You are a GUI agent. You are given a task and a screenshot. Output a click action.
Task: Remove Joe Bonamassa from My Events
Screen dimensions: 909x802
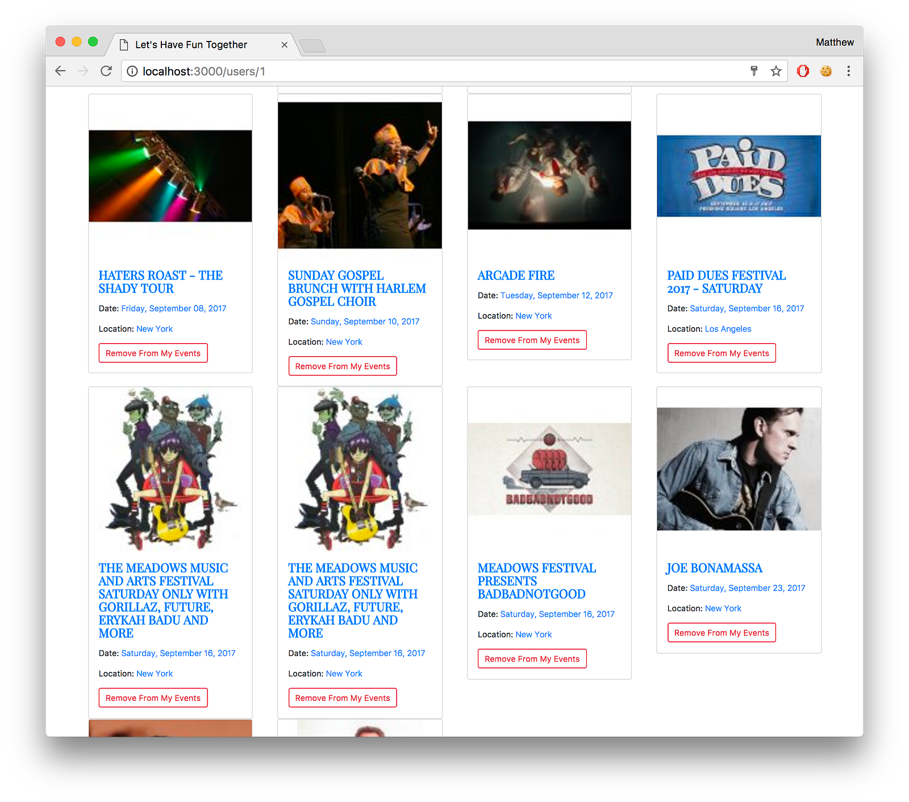click(722, 633)
